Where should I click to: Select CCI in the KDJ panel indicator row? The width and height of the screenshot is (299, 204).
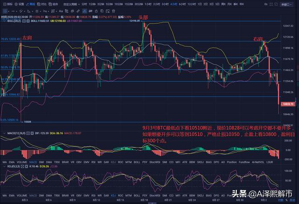click(x=171, y=196)
